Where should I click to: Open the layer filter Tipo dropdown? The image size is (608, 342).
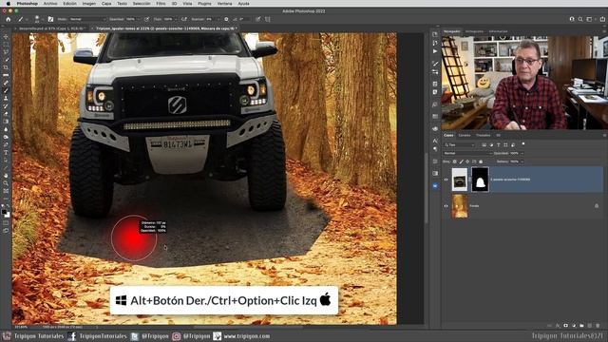(x=460, y=144)
